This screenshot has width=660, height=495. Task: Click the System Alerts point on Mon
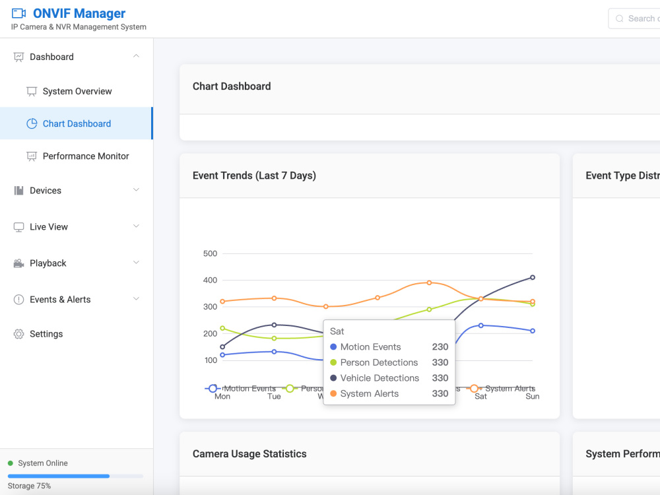click(222, 302)
